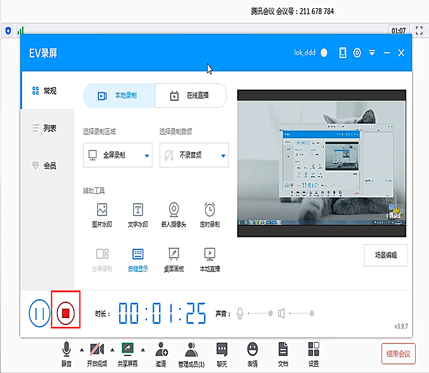Click the lok_ddd user account name
The image size is (429, 373).
pos(305,52)
